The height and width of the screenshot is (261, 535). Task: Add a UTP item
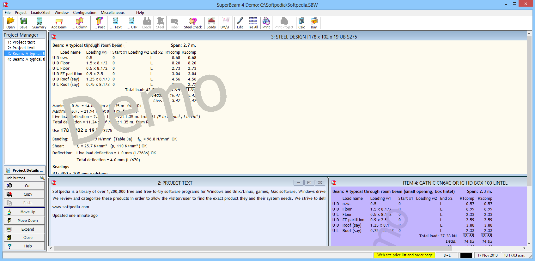pos(132,23)
